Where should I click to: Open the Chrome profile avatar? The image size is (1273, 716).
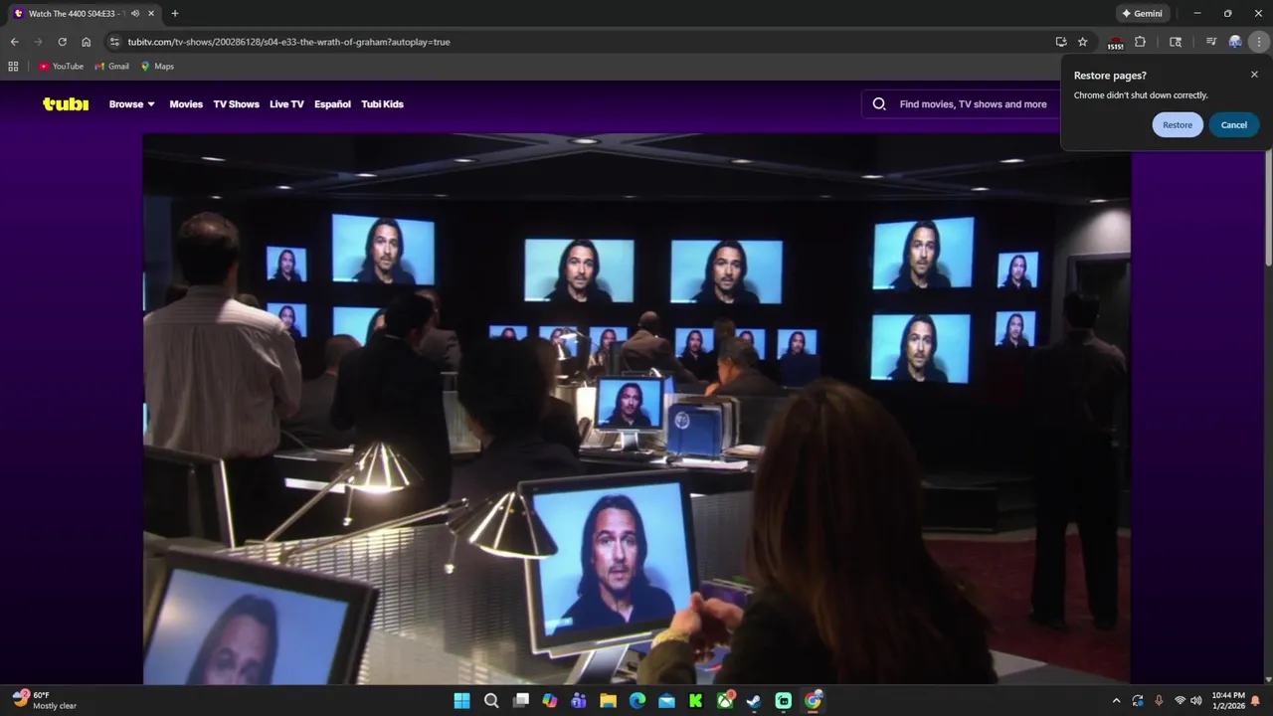click(1235, 42)
